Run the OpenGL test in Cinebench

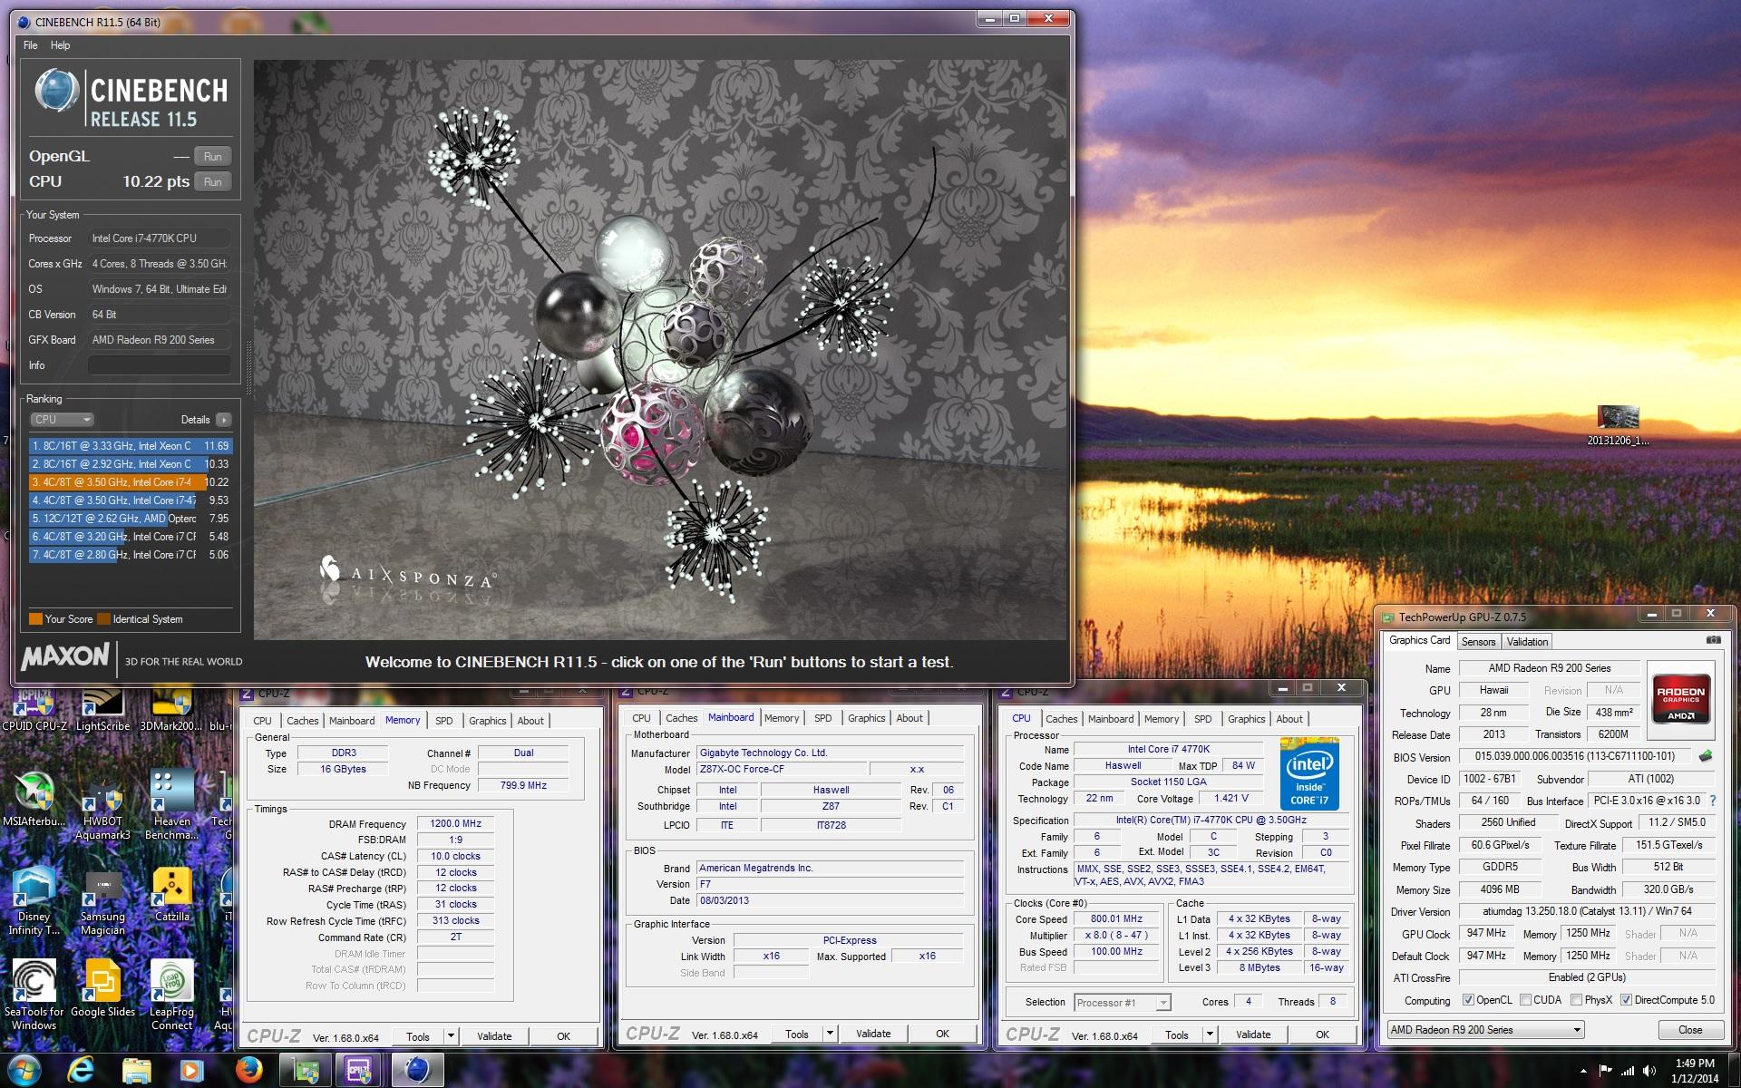tap(212, 157)
